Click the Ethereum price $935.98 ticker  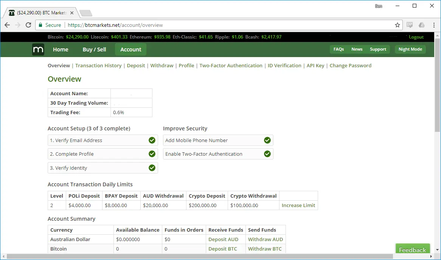point(162,37)
